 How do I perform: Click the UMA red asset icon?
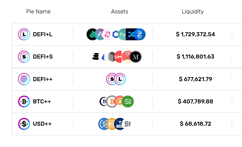click(x=118, y=57)
